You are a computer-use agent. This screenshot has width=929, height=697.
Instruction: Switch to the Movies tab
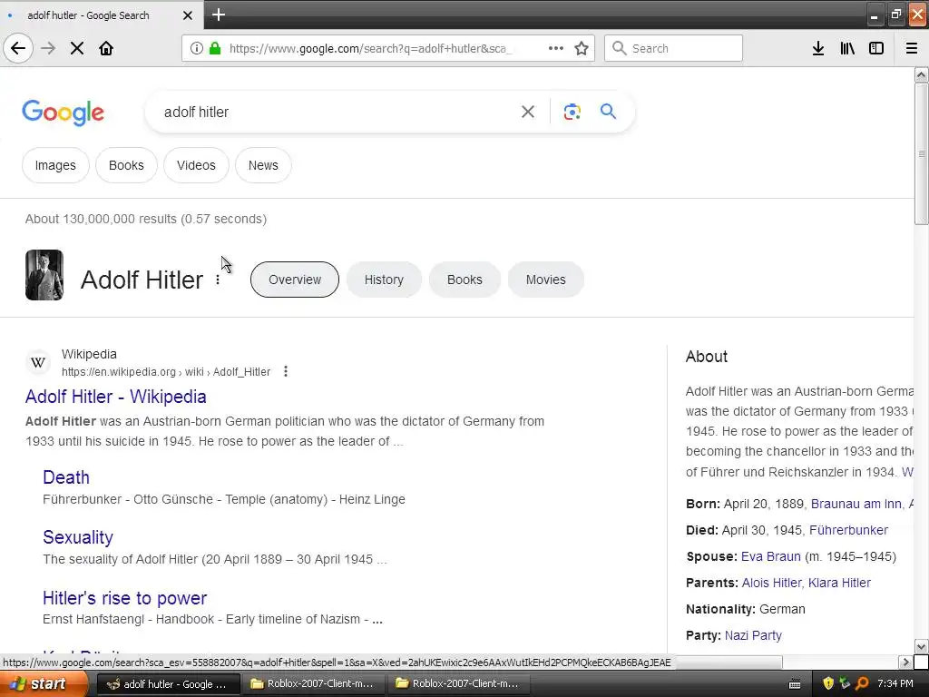click(545, 280)
